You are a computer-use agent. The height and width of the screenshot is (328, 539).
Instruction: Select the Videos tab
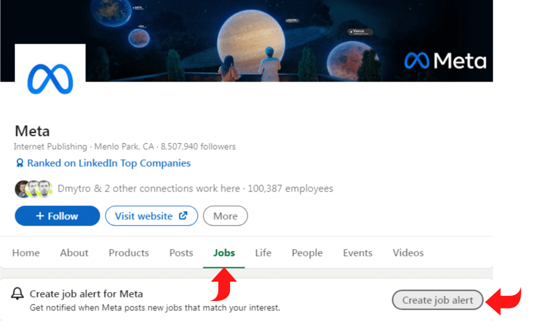click(x=408, y=253)
